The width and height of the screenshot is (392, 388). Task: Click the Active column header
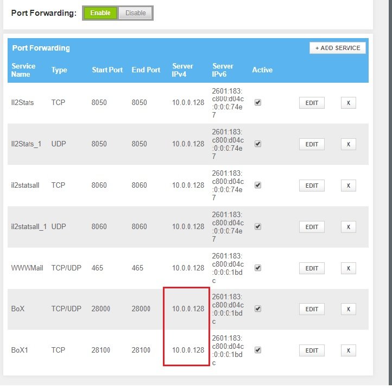click(x=262, y=70)
